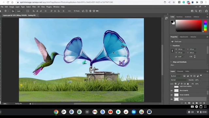Hide the Green butterfly layer

[x=171, y=95]
